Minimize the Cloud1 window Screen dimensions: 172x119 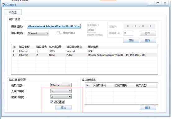tap(151, 3)
